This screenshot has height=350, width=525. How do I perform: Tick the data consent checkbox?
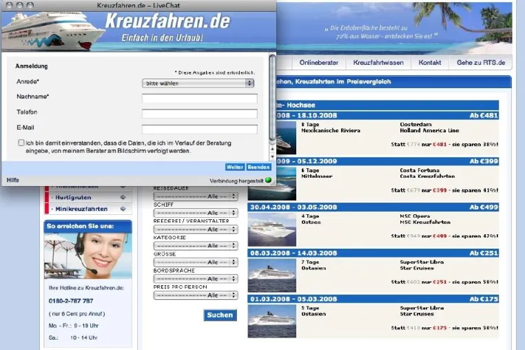tap(21, 143)
